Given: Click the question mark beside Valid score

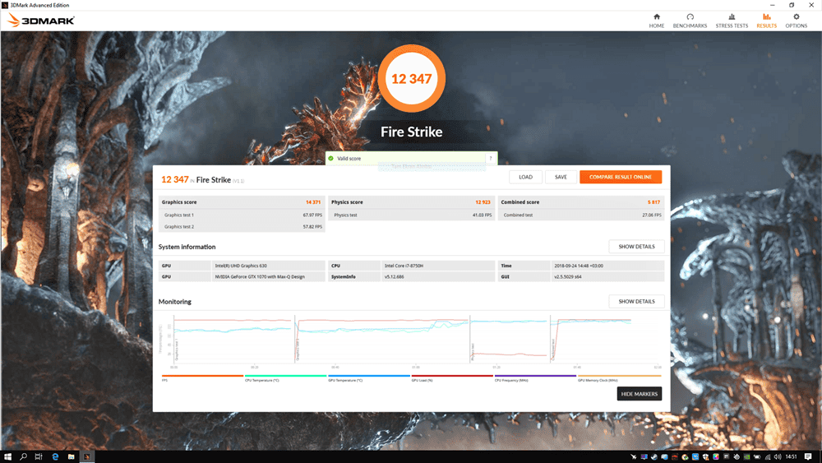Looking at the screenshot, I should (x=491, y=158).
